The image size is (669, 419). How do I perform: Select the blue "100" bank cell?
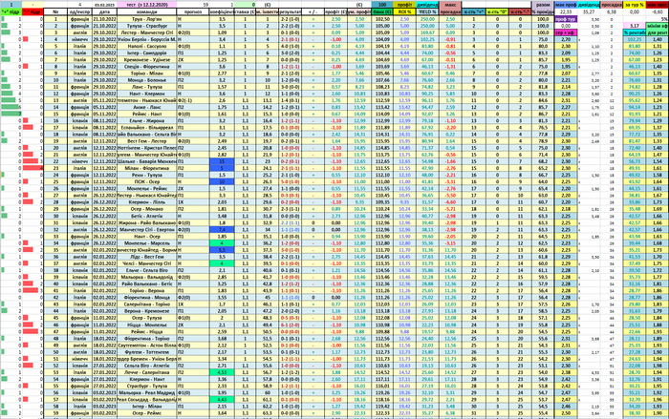coord(382,5)
